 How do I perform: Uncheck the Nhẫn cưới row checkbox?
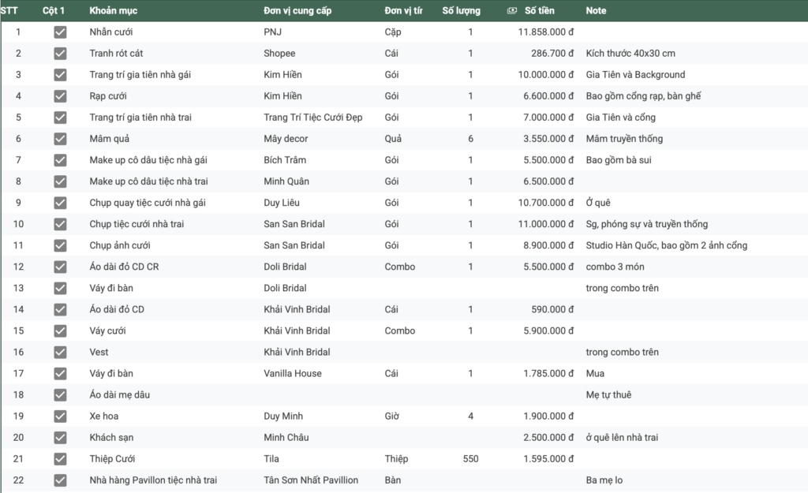pyautogui.click(x=60, y=32)
